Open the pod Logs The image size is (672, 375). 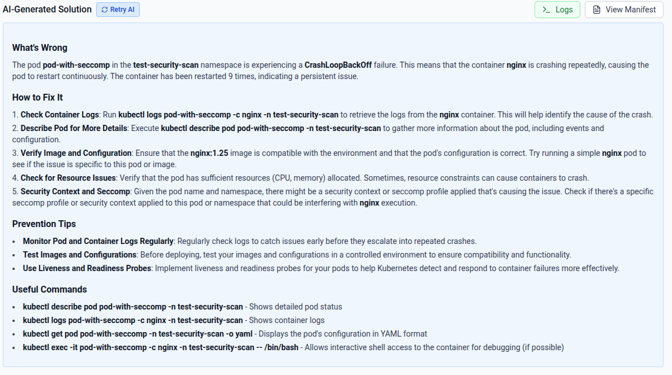coord(557,10)
